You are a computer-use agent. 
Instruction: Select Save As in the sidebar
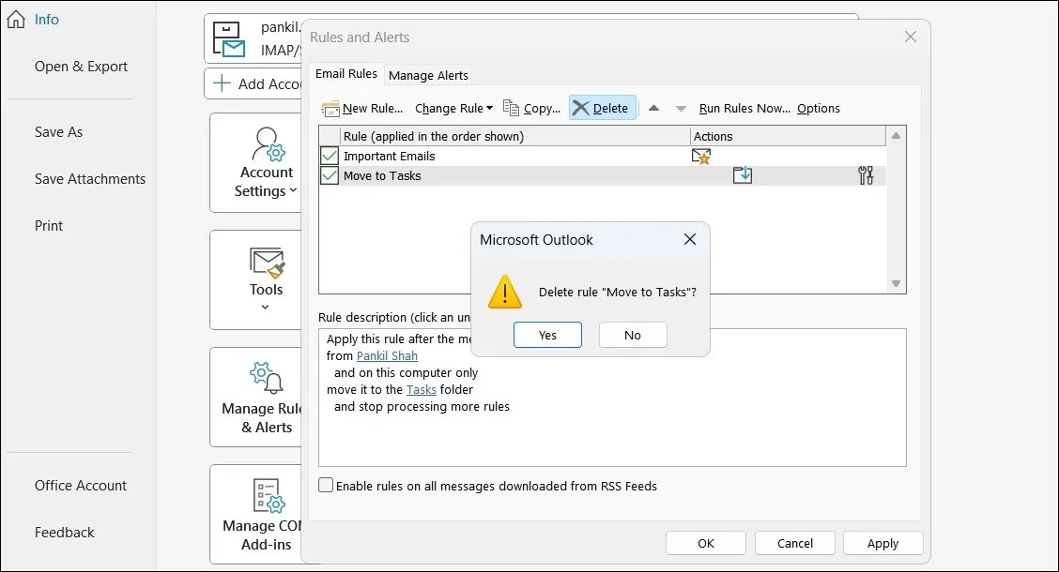[x=58, y=131]
